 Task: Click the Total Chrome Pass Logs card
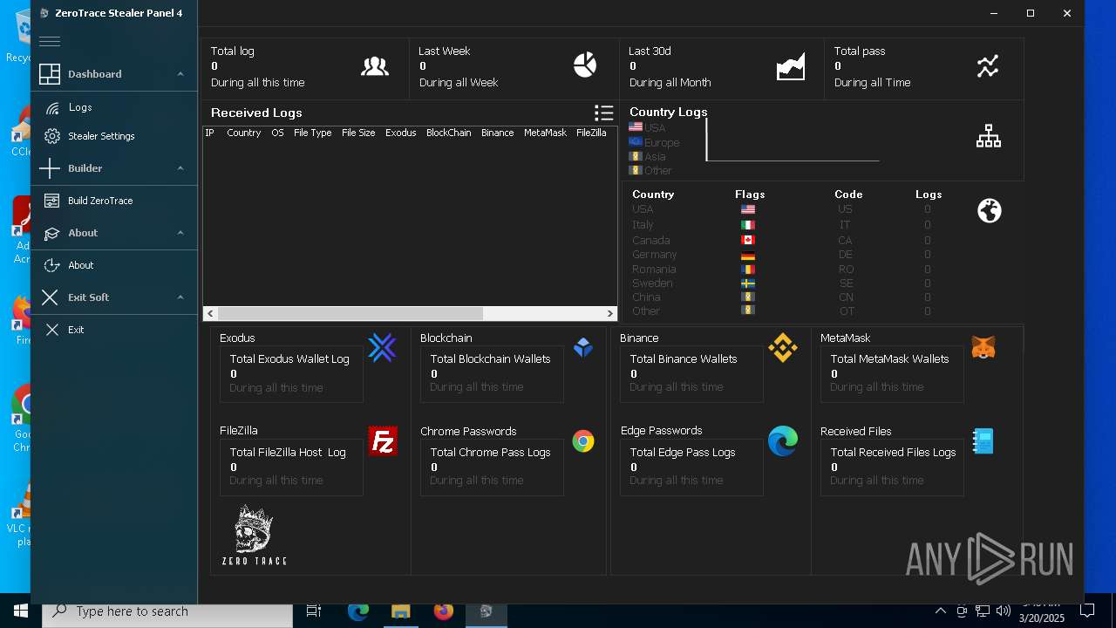click(x=492, y=467)
